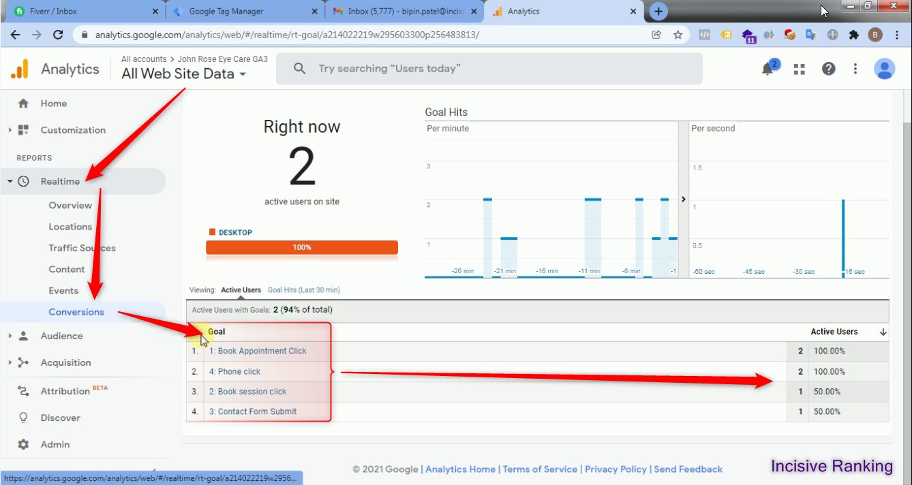
Task: Click the Home house icon
Action: tap(23, 104)
